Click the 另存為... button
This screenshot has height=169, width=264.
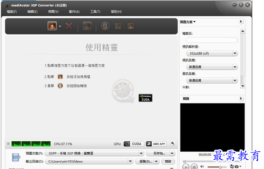point(158,153)
